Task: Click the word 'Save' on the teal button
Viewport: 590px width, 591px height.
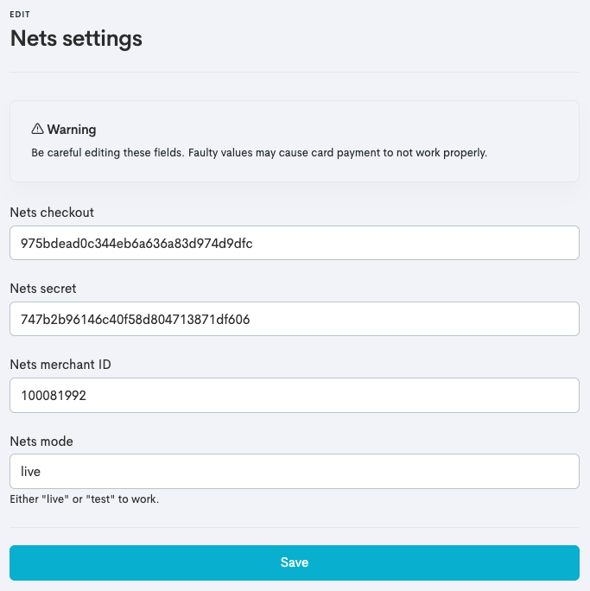Action: coord(295,562)
